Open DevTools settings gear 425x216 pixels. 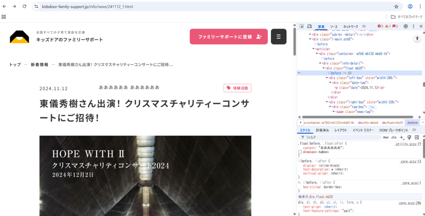point(405,26)
